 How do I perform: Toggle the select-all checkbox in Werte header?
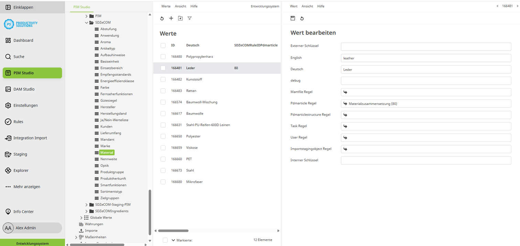[x=163, y=45]
